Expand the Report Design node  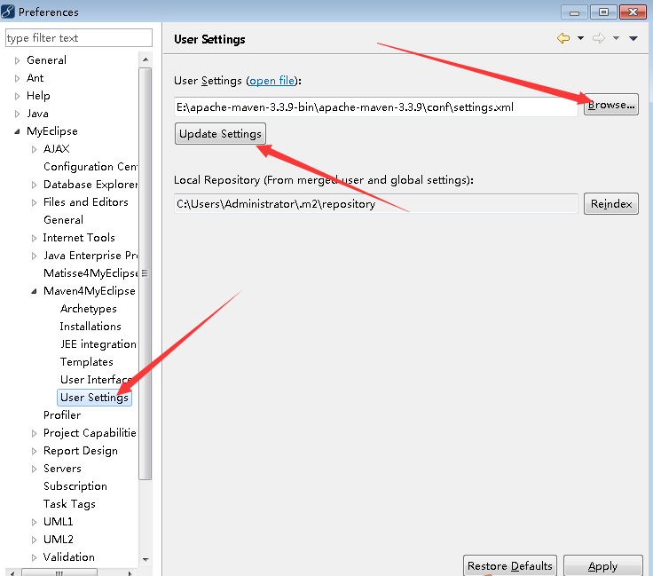click(34, 452)
